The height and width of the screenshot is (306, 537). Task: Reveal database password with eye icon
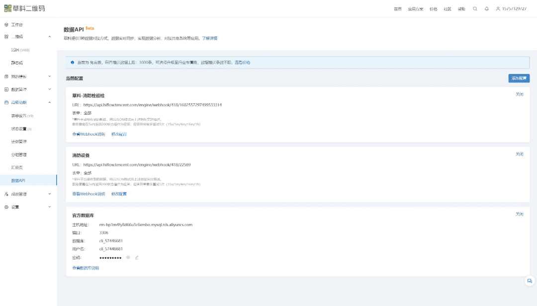[x=128, y=257]
